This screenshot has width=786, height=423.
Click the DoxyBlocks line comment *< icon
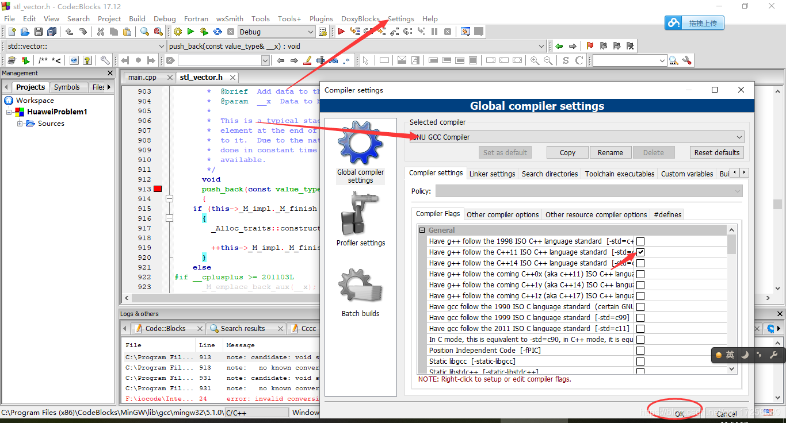coord(56,60)
